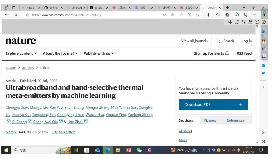Open the browser profile avatar icon

(x=6, y=7)
